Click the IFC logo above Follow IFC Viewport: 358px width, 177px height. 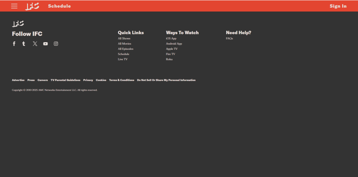[18, 24]
